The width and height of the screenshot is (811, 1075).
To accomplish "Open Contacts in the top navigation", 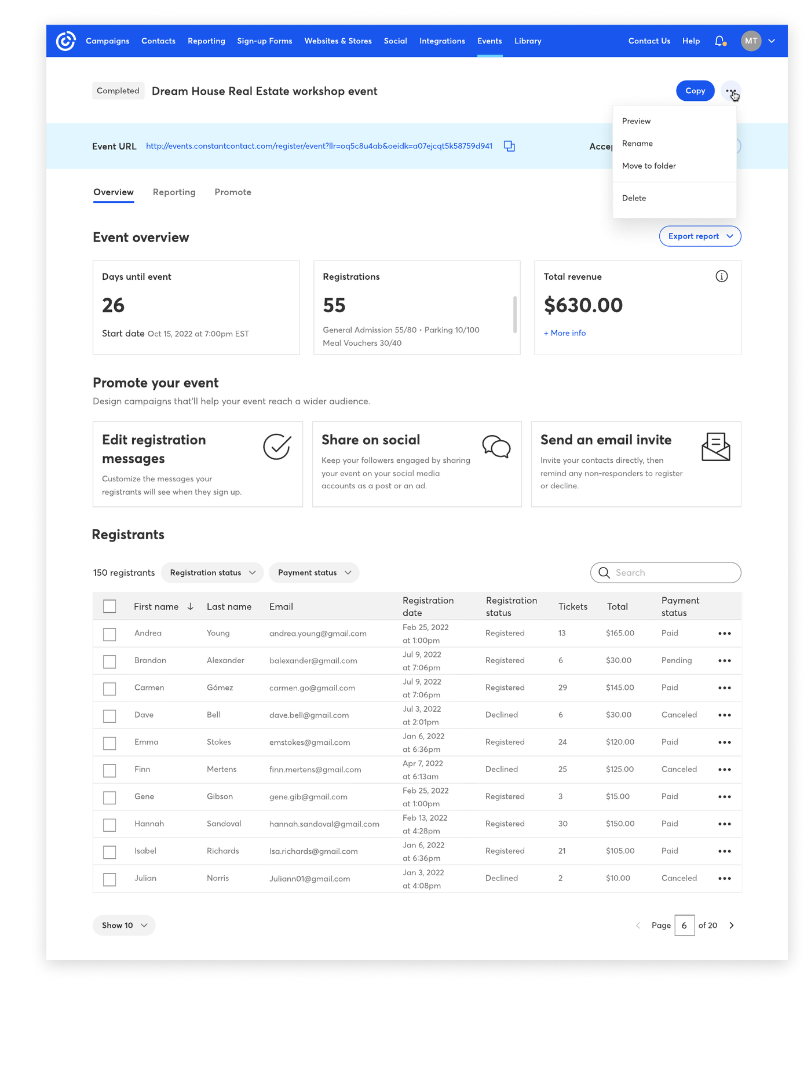I will pos(158,41).
